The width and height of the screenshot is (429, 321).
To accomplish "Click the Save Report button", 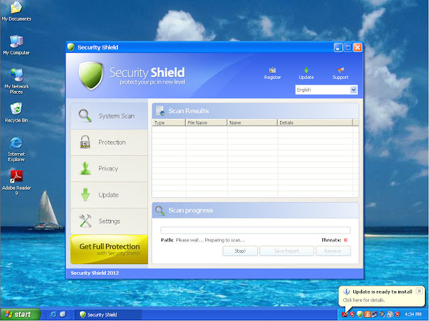I will point(286,251).
